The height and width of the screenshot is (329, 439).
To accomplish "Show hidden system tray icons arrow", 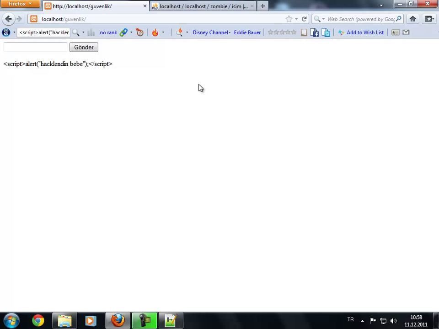I will click(362, 321).
